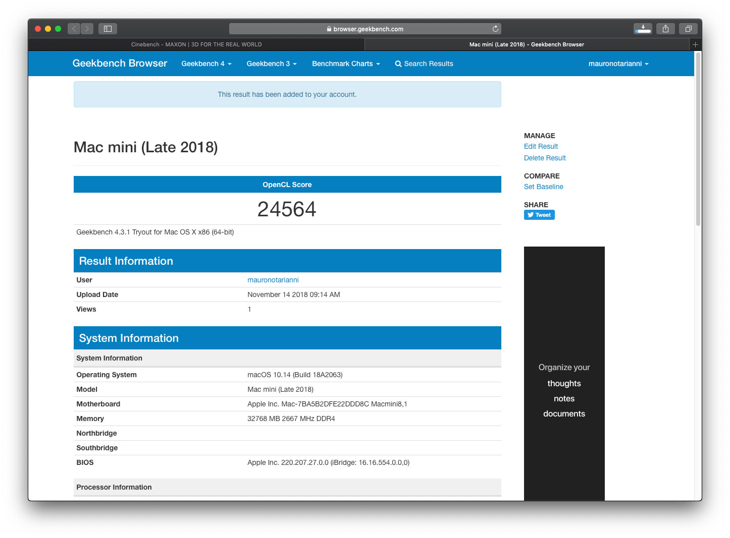
Task: Reload the page in address bar
Action: coord(495,29)
